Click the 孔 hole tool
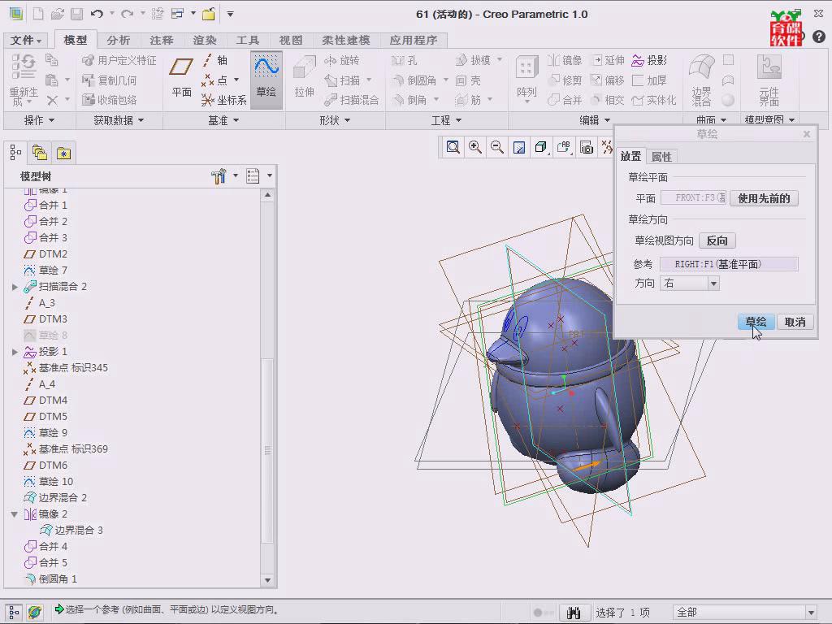The width and height of the screenshot is (832, 624). tap(405, 60)
